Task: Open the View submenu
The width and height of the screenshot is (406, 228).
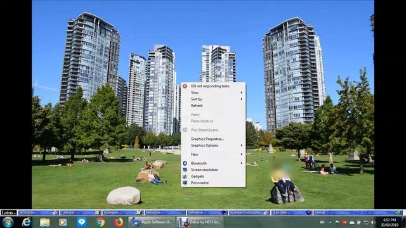Action: [213, 92]
